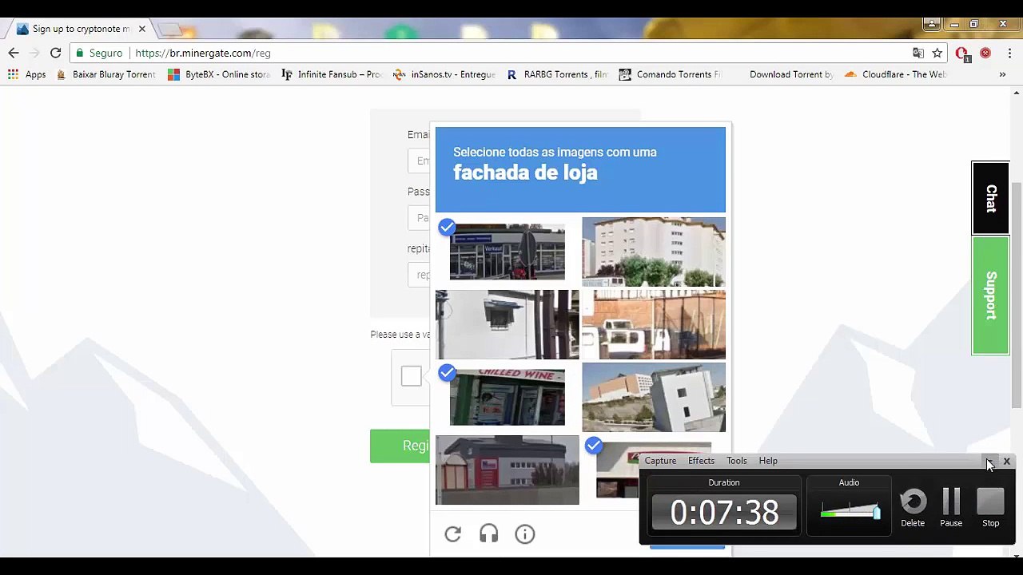Image resolution: width=1023 pixels, height=575 pixels.
Task: Minimize the screen recorder panel
Action: [x=989, y=462]
